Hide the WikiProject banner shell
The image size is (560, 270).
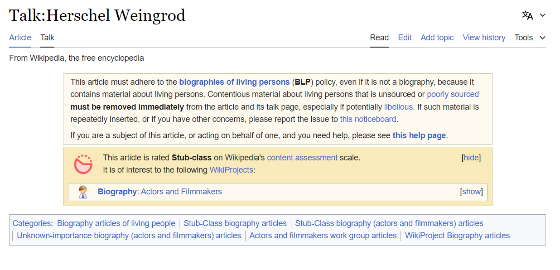pyautogui.click(x=471, y=158)
